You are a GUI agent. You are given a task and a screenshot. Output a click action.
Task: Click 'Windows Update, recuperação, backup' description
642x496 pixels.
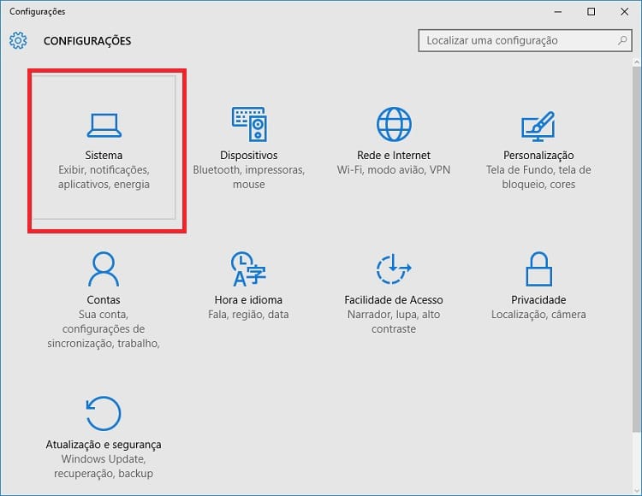pyautogui.click(x=104, y=466)
